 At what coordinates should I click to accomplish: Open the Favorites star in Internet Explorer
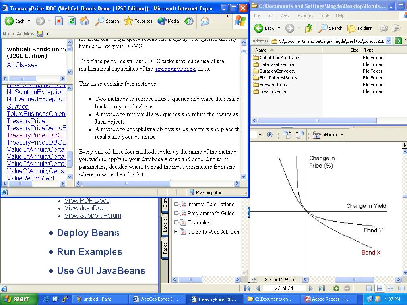138,21
